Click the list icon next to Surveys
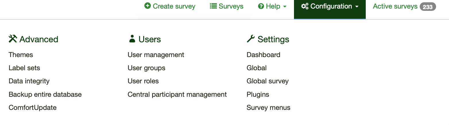Viewport: 449px width, 125px height. (213, 6)
